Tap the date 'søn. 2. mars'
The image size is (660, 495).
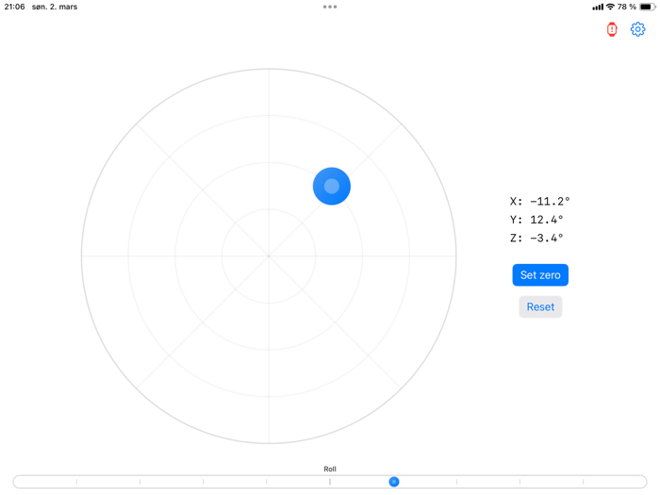55,7
